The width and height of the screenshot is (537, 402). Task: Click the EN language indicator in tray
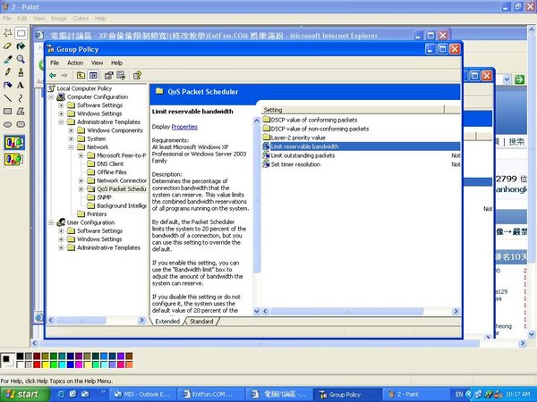click(x=459, y=394)
